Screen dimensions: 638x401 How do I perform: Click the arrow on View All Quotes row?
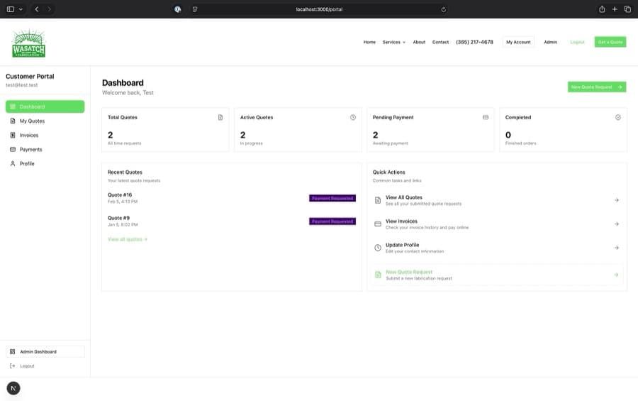coord(617,200)
